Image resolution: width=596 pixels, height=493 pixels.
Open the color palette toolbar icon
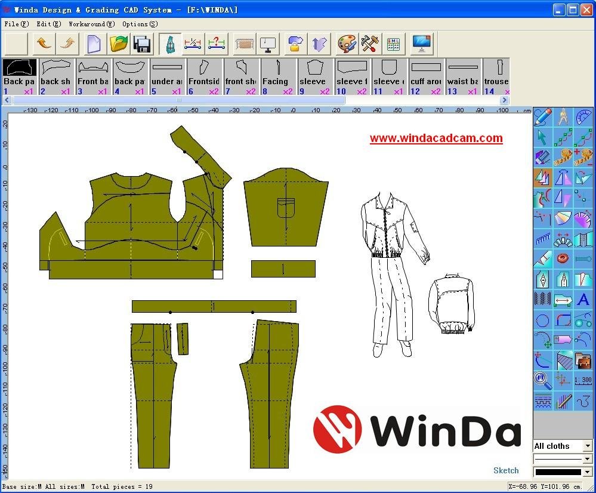tap(345, 43)
